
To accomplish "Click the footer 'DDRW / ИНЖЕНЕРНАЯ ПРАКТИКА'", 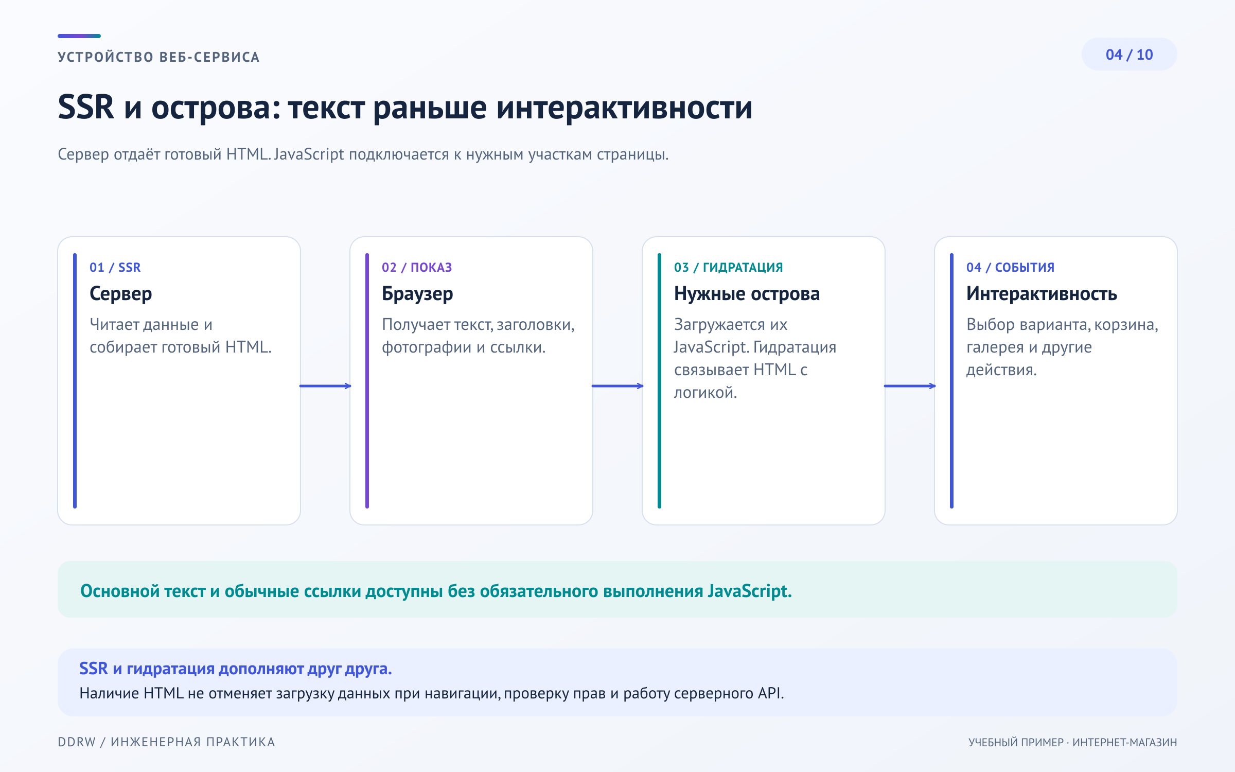I will point(166,742).
